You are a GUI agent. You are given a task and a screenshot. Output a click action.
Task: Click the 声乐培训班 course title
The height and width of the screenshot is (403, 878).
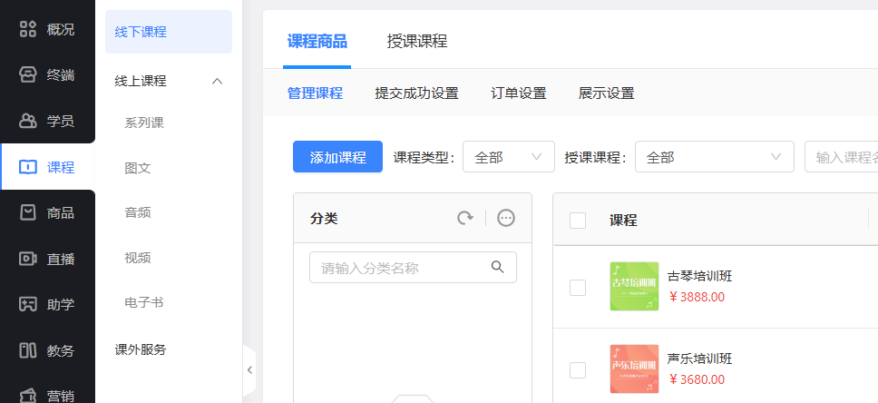click(x=700, y=359)
